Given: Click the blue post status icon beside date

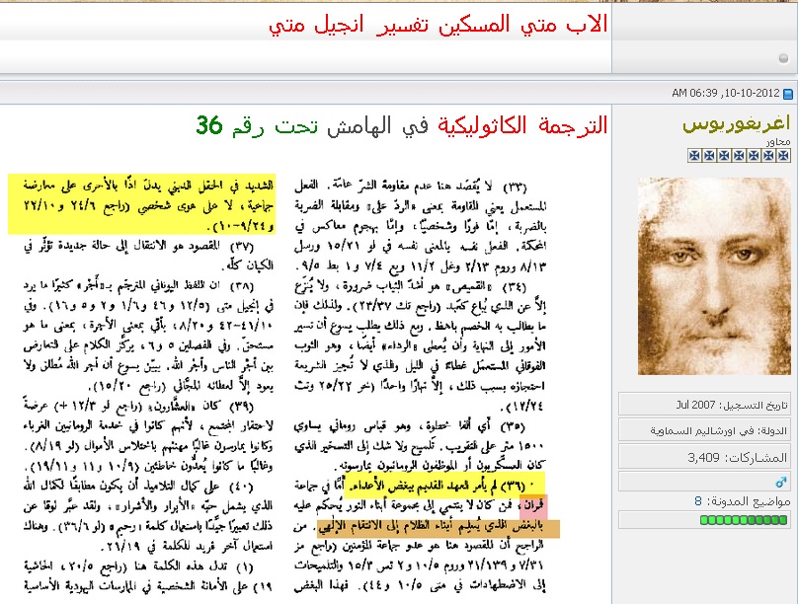Looking at the screenshot, I should pyautogui.click(x=787, y=95).
